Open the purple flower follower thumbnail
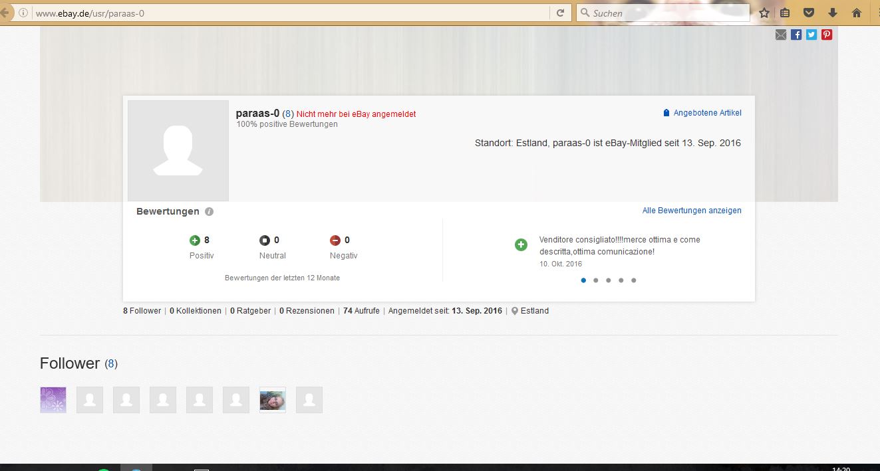Viewport: 880px width, 471px height. 53,400
